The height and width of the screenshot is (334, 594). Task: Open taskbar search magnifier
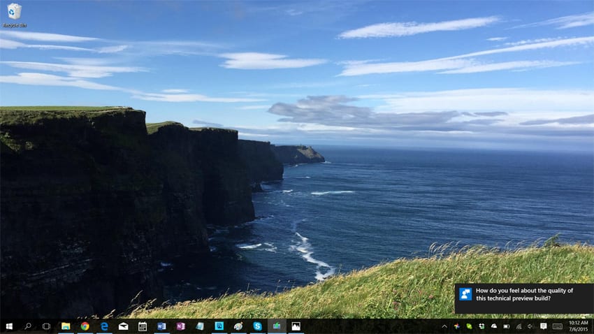(28, 326)
